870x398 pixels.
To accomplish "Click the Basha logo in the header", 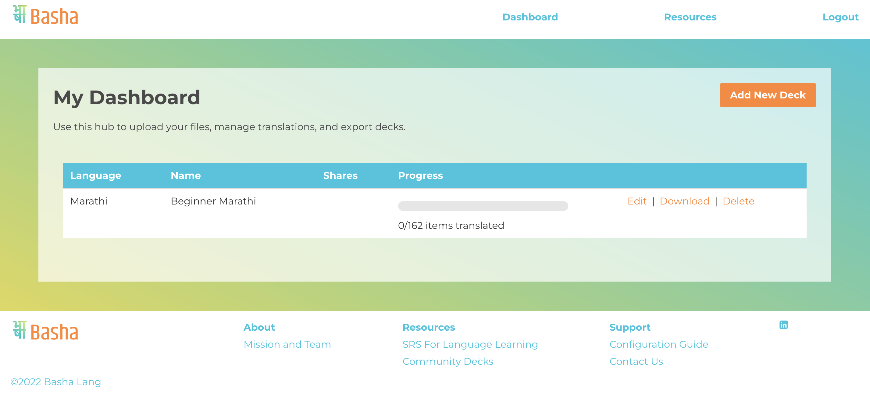I will click(x=46, y=15).
